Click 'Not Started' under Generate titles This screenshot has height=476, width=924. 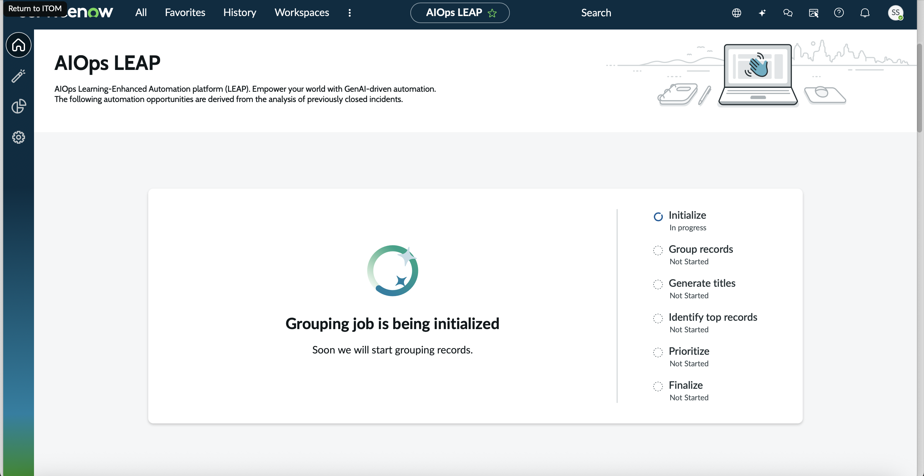689,295
